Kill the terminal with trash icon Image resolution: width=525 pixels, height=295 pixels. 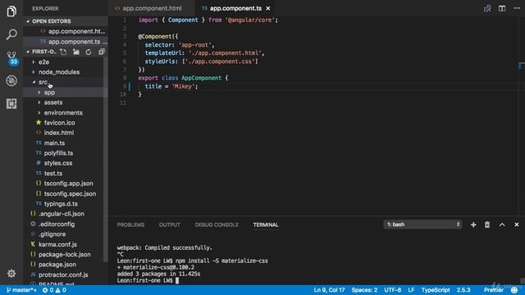[487, 225]
